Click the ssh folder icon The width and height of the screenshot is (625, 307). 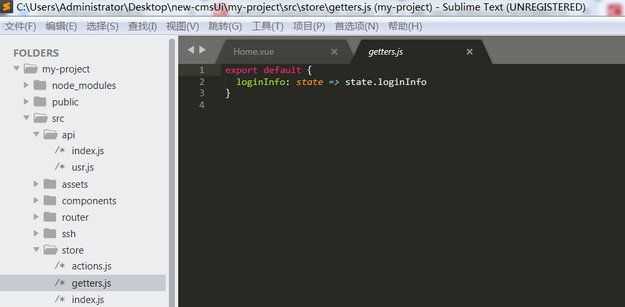[x=49, y=233]
